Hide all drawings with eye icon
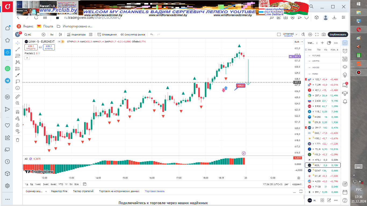This screenshot has width=367, height=206. (x=18, y=131)
